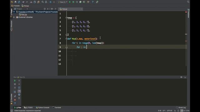
Task: Click the white stripe mark on the editor scrollbar
Action: (x=186, y=34)
